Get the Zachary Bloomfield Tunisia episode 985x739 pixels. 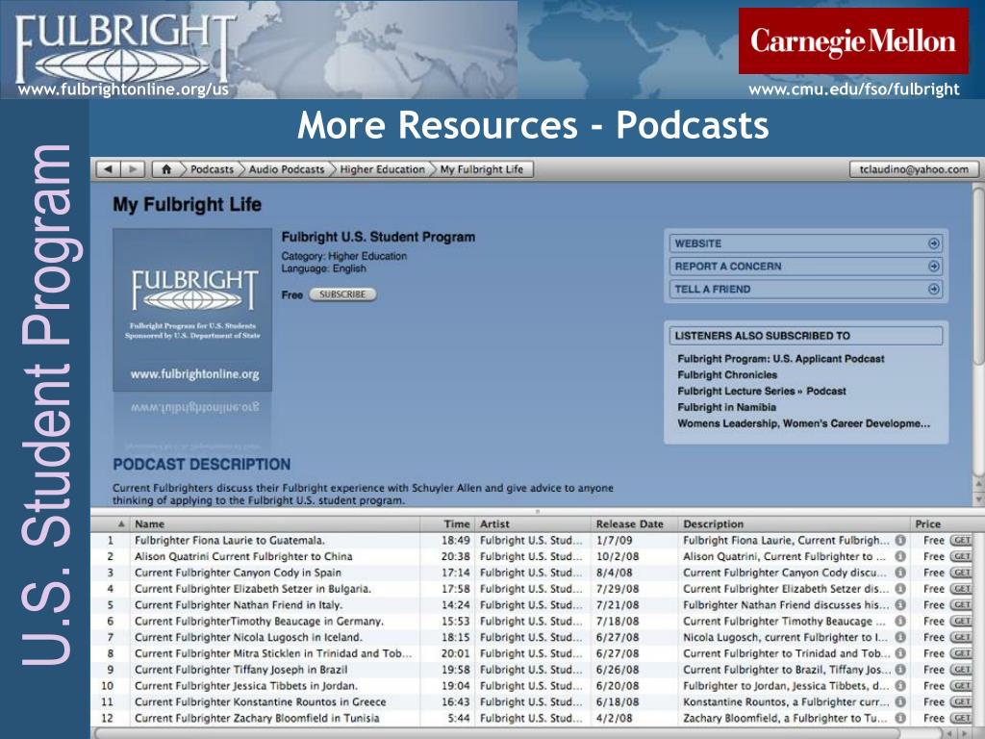click(961, 718)
